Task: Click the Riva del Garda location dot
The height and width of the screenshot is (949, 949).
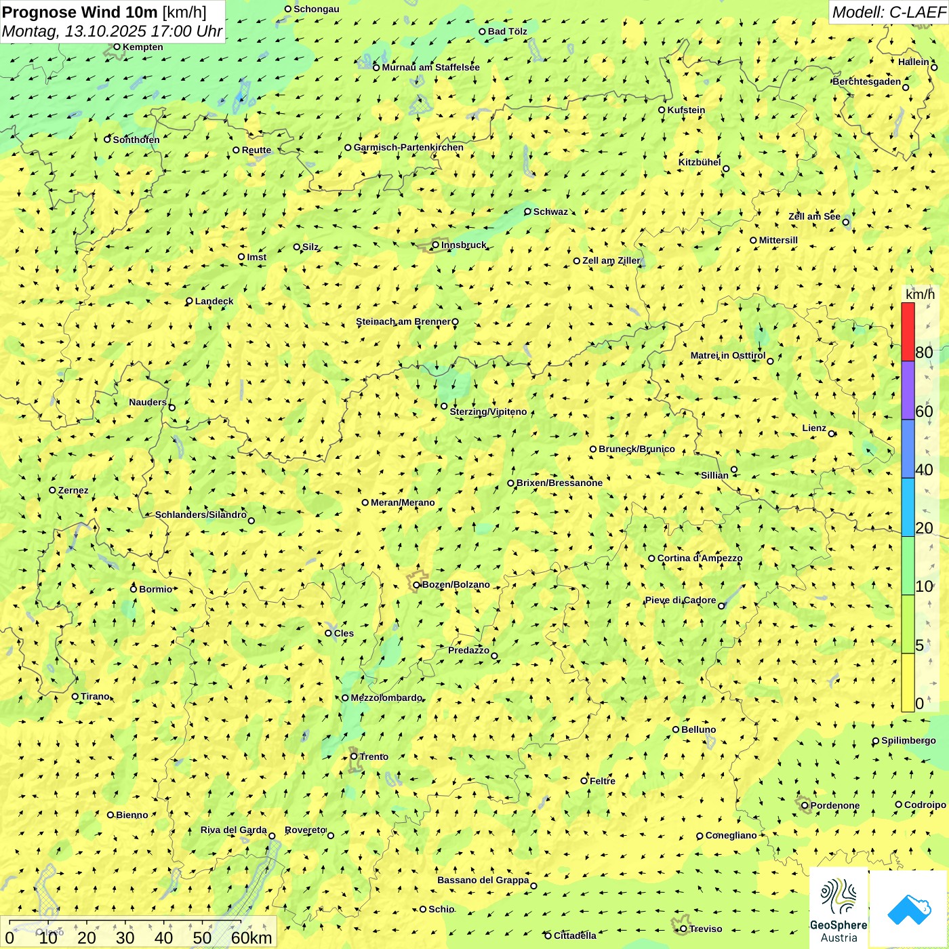Action: tap(272, 836)
